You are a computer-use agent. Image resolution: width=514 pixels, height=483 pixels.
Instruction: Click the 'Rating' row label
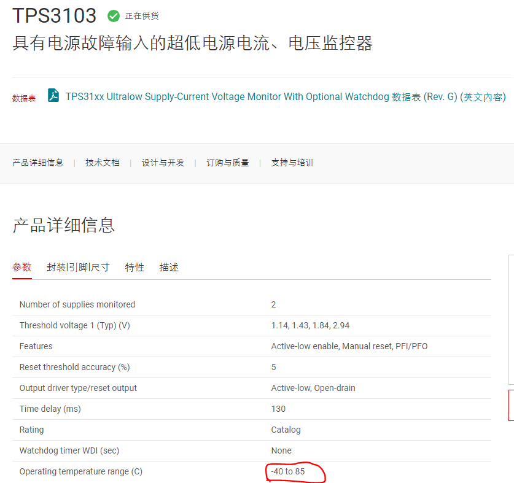[x=31, y=430]
